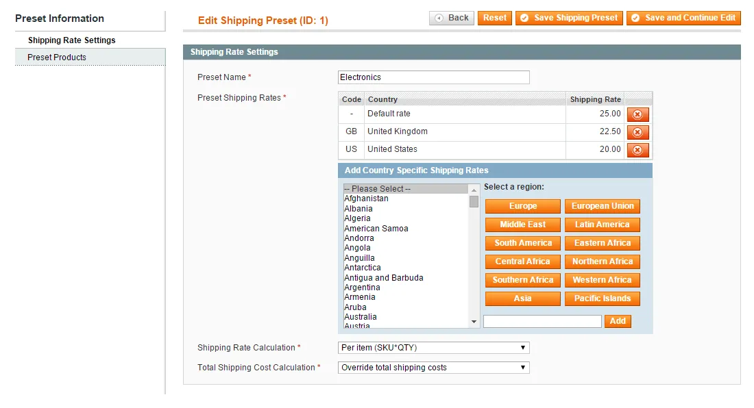Select the Pacific Islands region
Screen dimensions: 754x408
click(x=603, y=298)
